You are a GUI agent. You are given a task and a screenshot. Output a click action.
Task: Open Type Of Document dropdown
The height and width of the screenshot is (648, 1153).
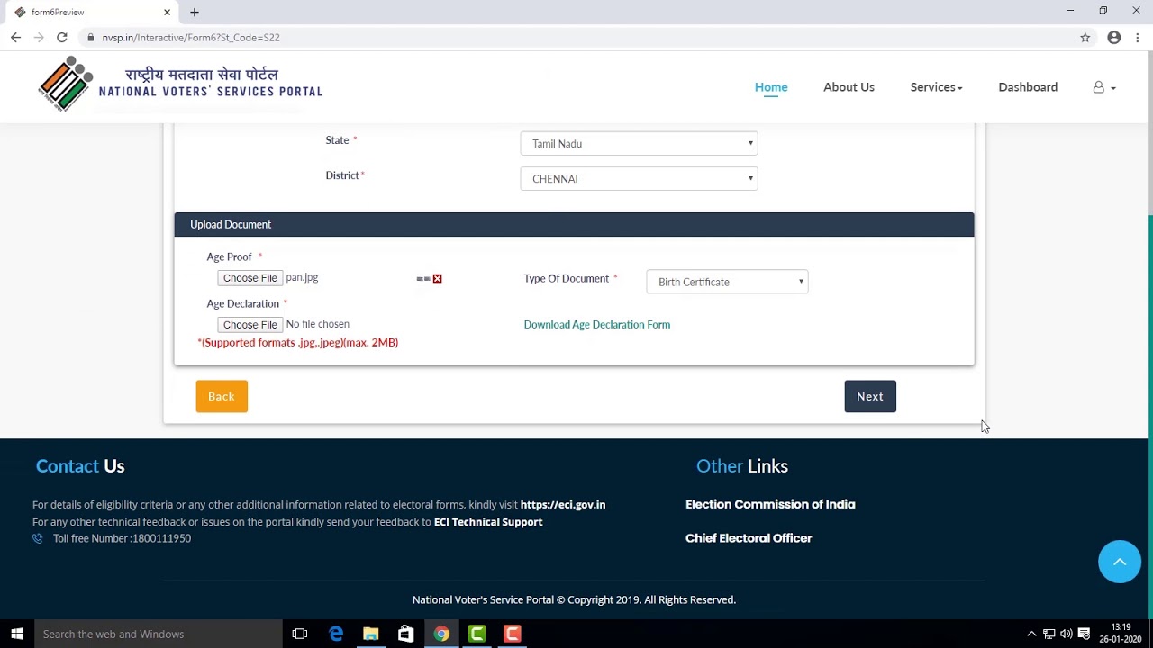pos(727,282)
